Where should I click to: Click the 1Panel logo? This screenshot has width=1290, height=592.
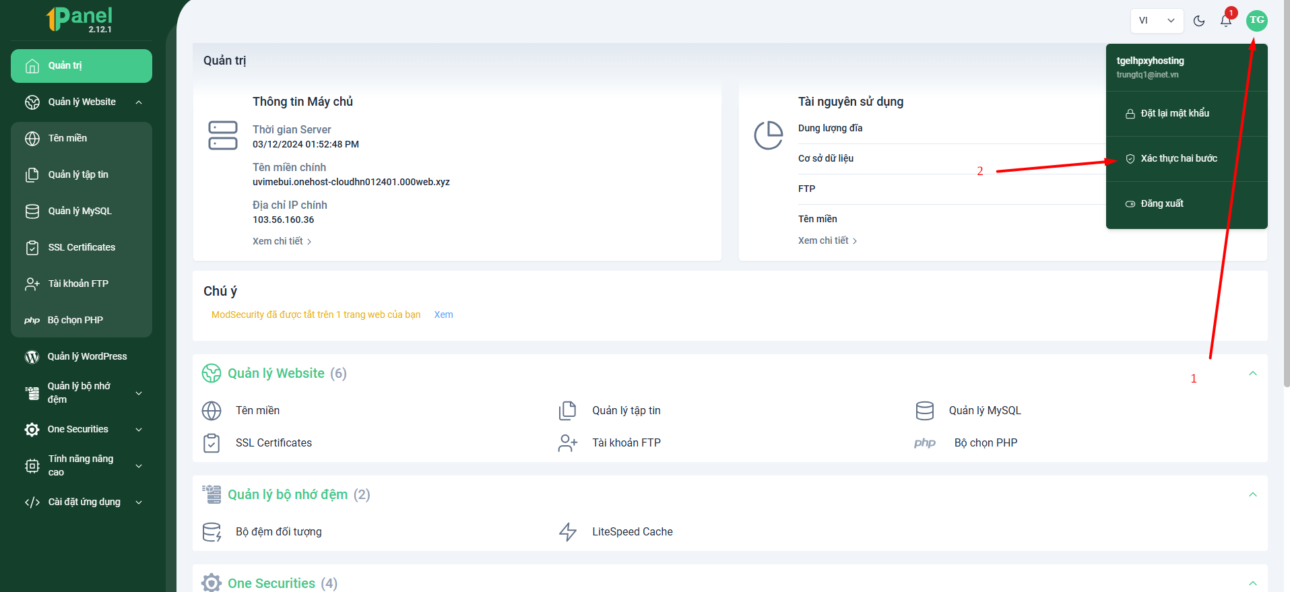tap(79, 20)
